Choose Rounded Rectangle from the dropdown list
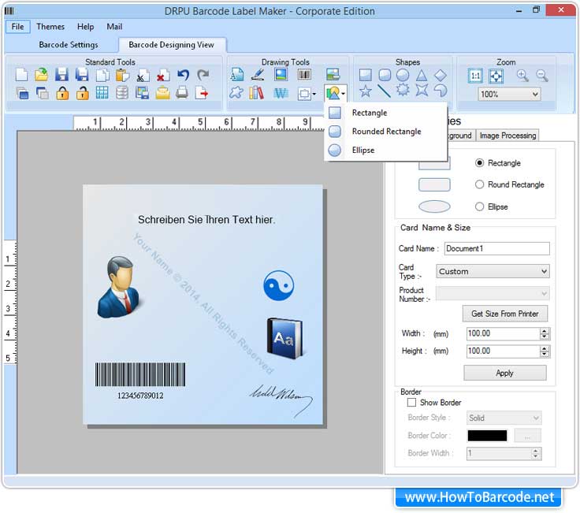The width and height of the screenshot is (580, 513). (386, 132)
